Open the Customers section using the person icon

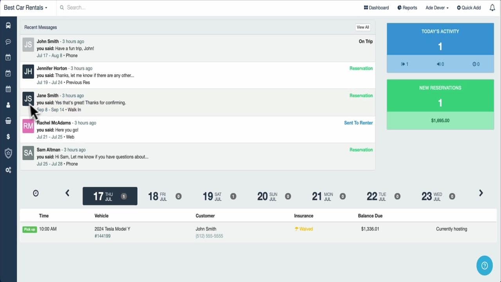(8, 105)
